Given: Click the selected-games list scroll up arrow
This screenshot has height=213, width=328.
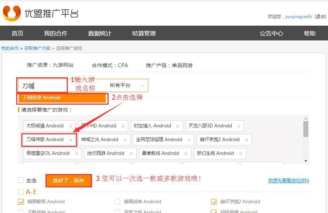Looking at the screenshot, I should click(306, 118).
